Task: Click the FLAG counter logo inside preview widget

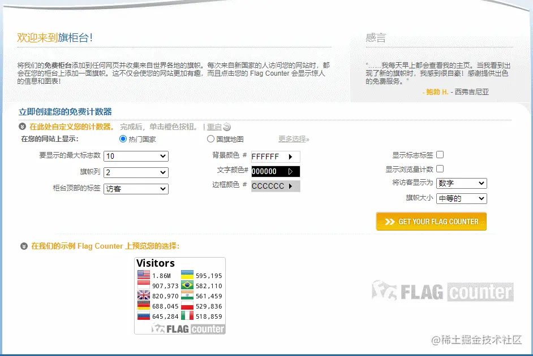Action: (x=188, y=328)
